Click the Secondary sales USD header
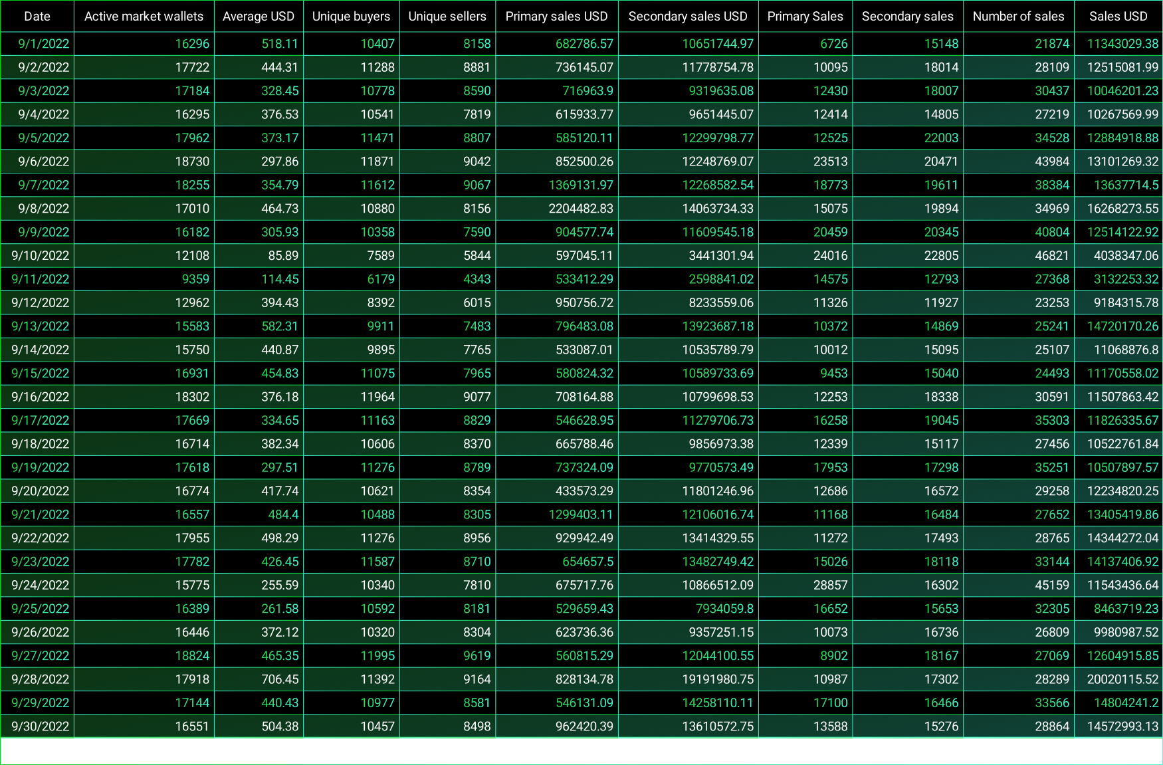Screen dimensions: 1163x765 click(x=688, y=16)
